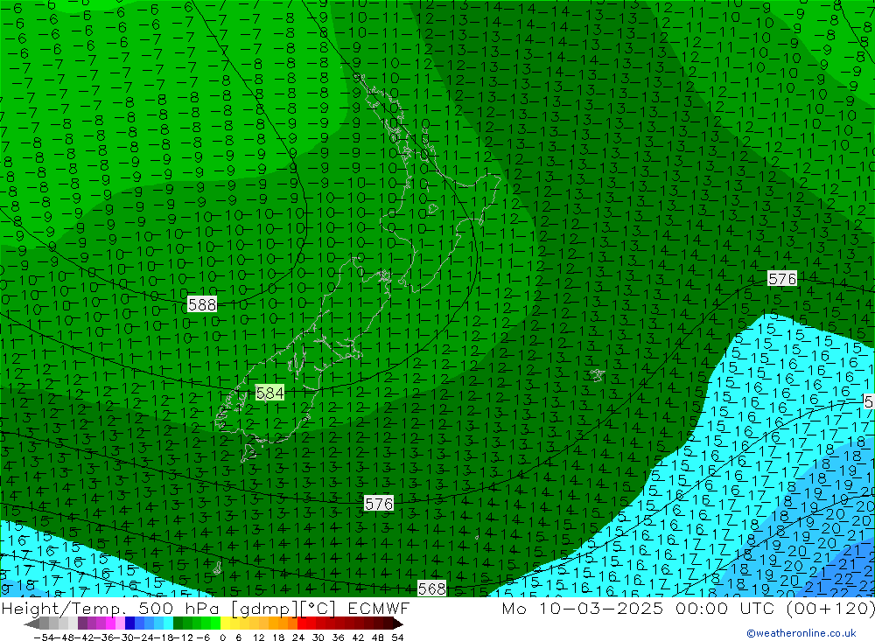
Task: Click the [°C] unit label
Action: (317, 608)
